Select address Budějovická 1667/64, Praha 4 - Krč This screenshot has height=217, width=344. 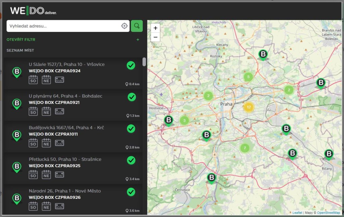[66, 128]
